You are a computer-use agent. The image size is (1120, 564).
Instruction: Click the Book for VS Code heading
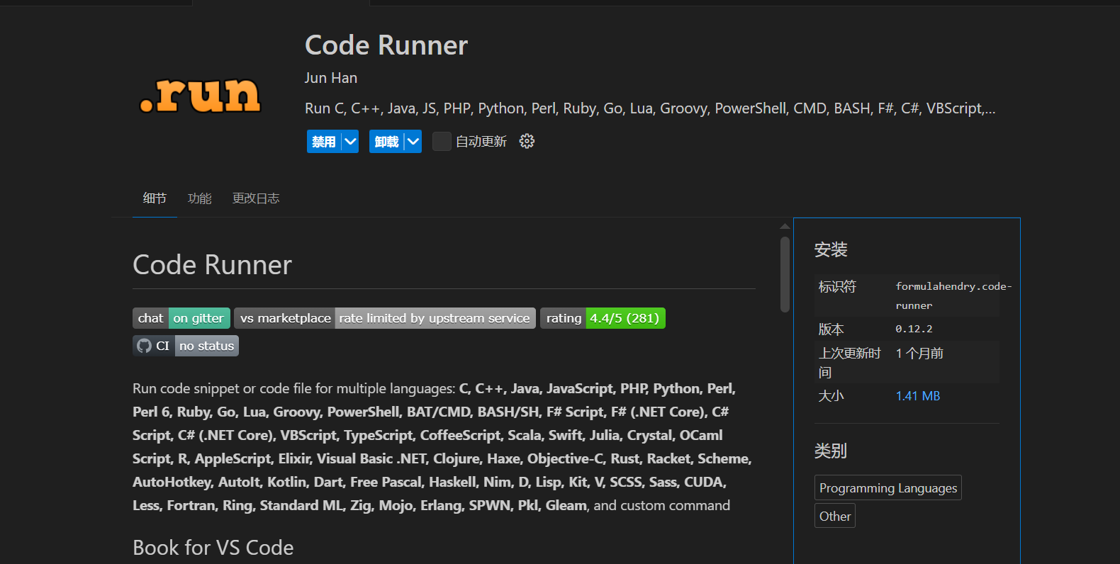click(x=213, y=548)
